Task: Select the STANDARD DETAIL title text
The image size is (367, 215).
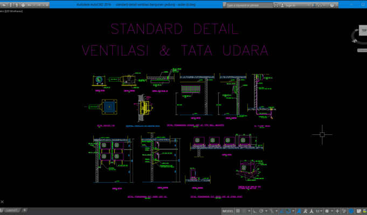Action: click(175, 29)
